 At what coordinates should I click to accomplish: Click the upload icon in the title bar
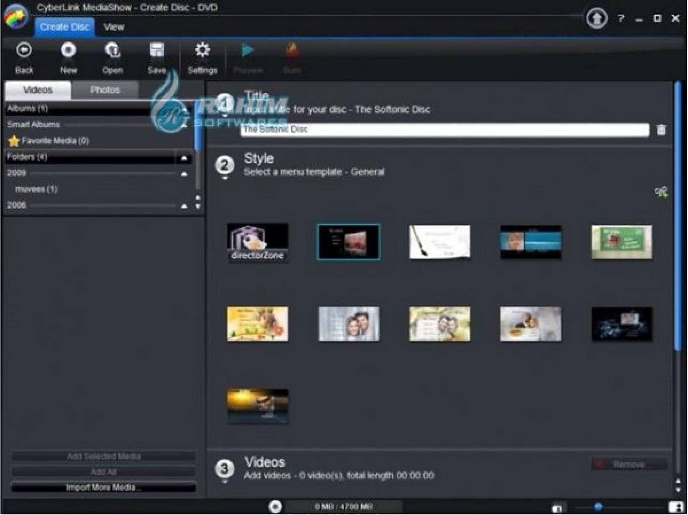[x=597, y=18]
